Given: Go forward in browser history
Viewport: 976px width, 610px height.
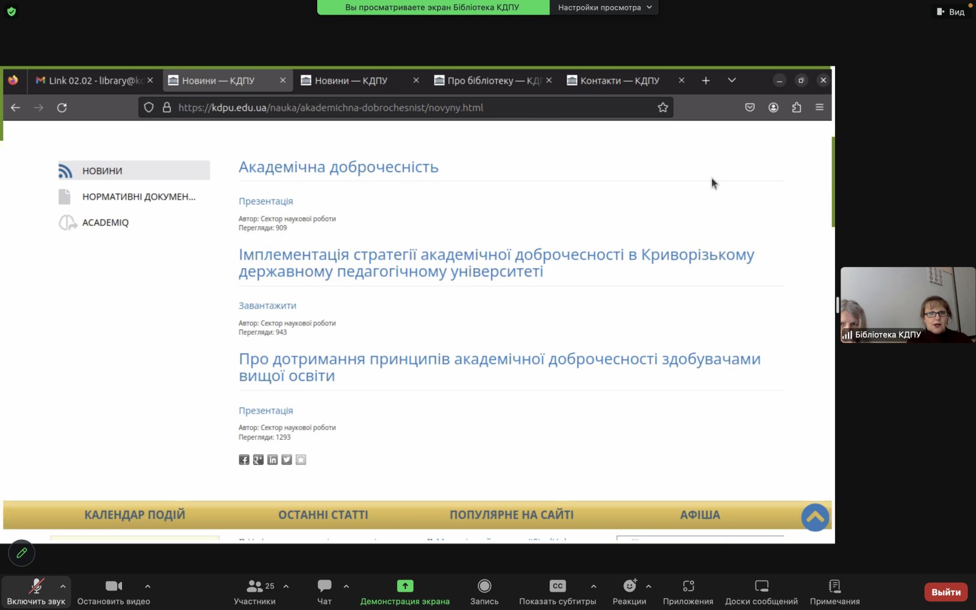Looking at the screenshot, I should [x=39, y=107].
